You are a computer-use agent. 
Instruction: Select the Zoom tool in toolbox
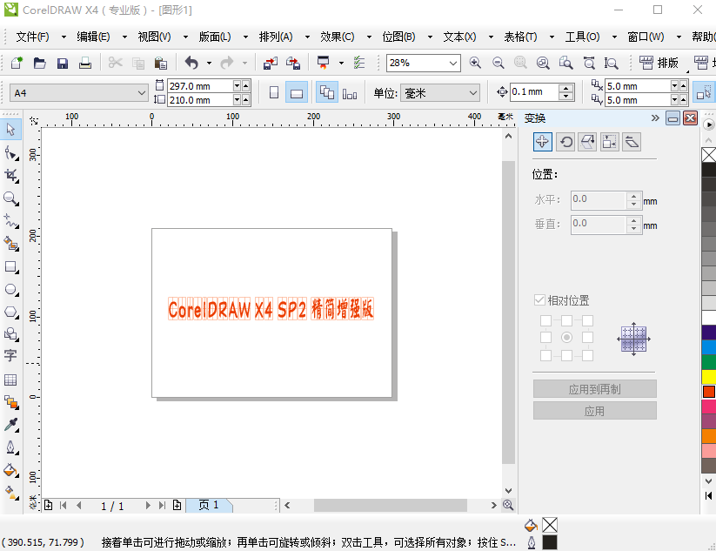11,198
